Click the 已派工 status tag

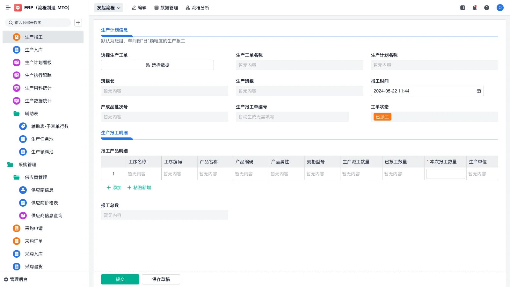click(x=382, y=117)
